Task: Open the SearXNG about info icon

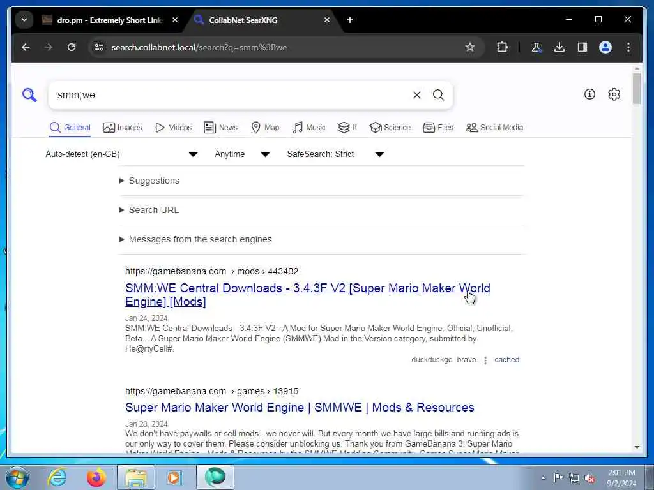Action: (589, 94)
